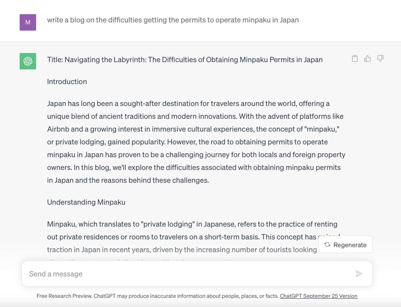Click the user prompt about minpaku permits
Screen dimensions: 401x307
(x=173, y=20)
